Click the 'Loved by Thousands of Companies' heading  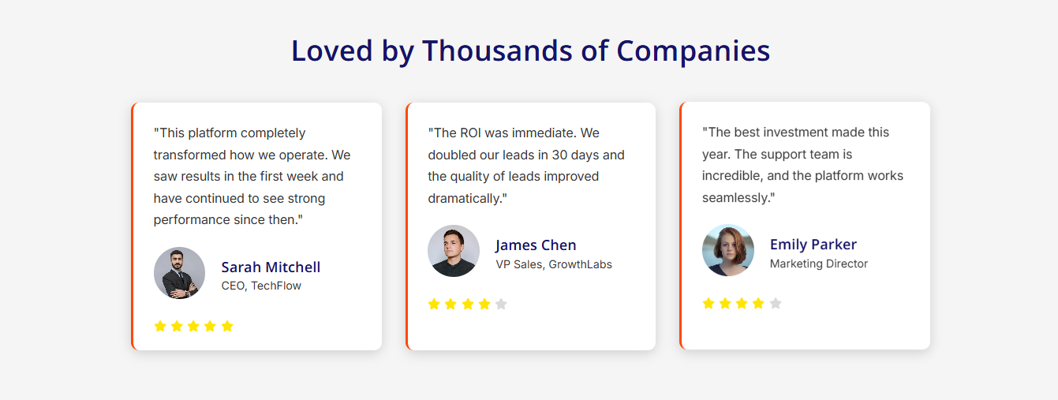(x=530, y=50)
